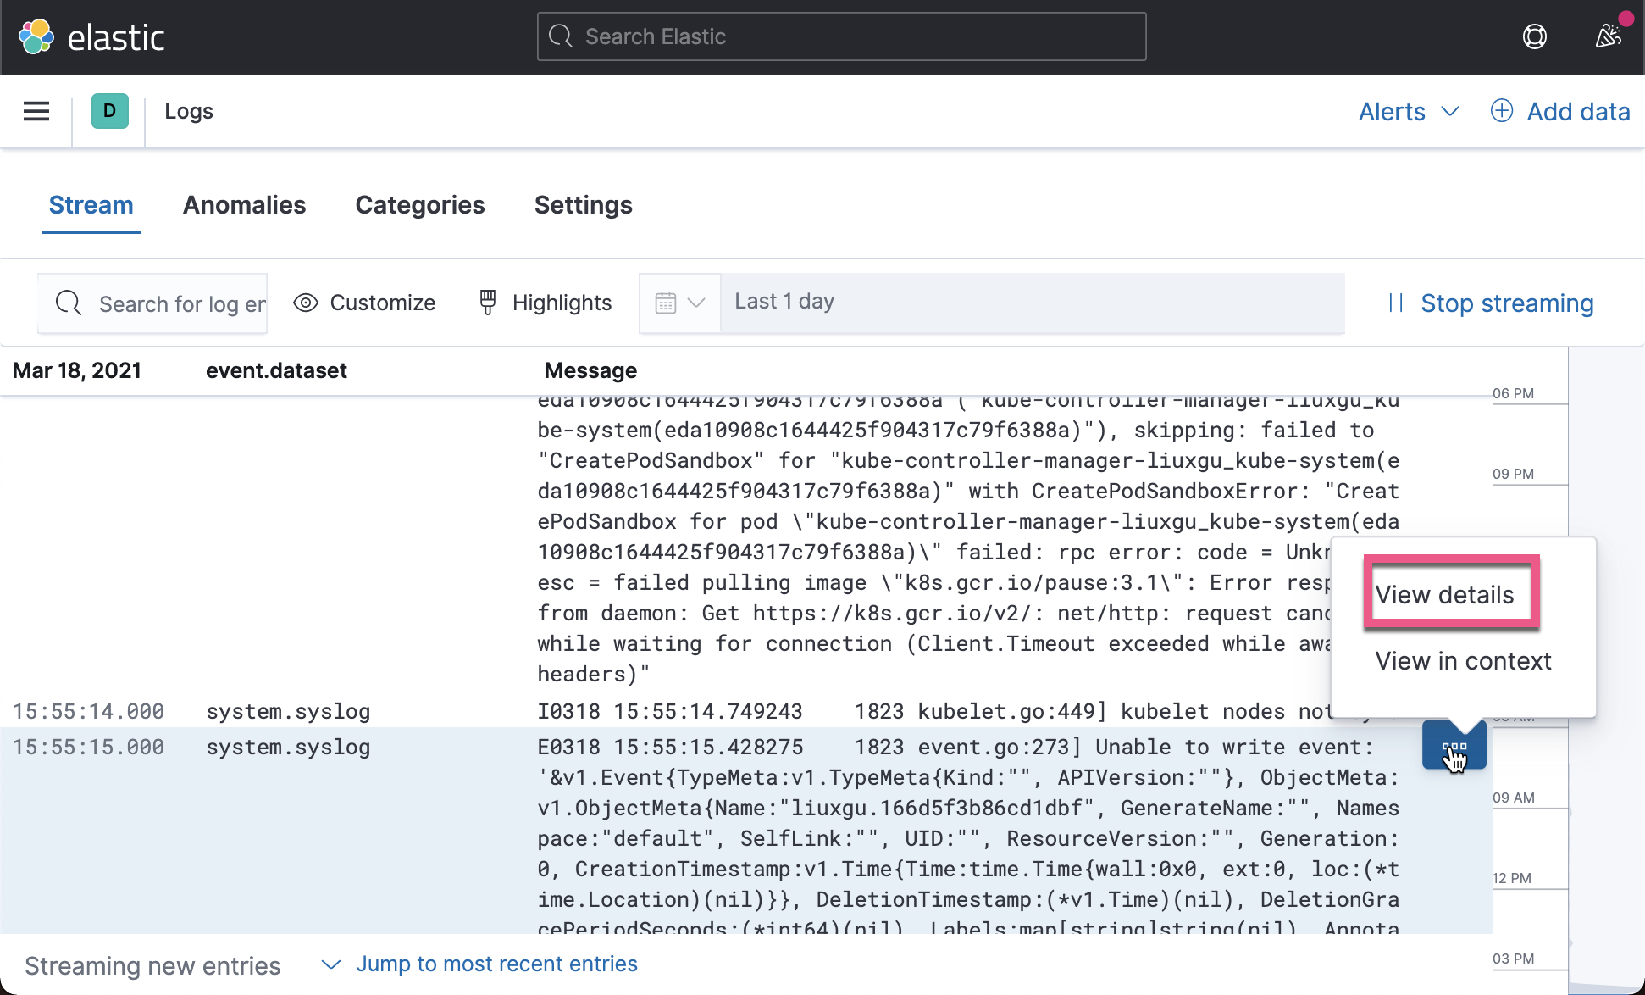Open the news announcements party popper icon

(1608, 35)
